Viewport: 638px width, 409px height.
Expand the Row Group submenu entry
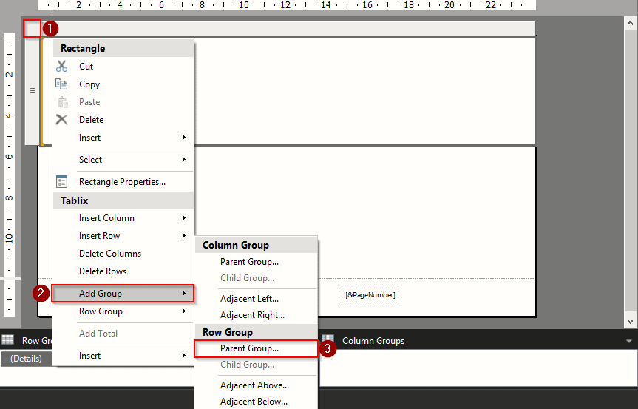click(x=123, y=311)
